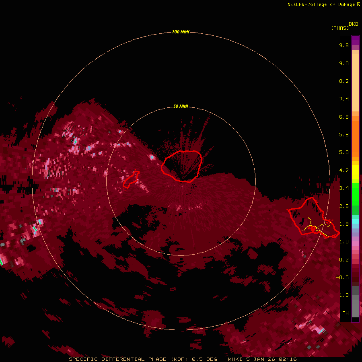Click the DKD product code label
Viewport: 362px width, 362px height.
pyautogui.click(x=354, y=24)
